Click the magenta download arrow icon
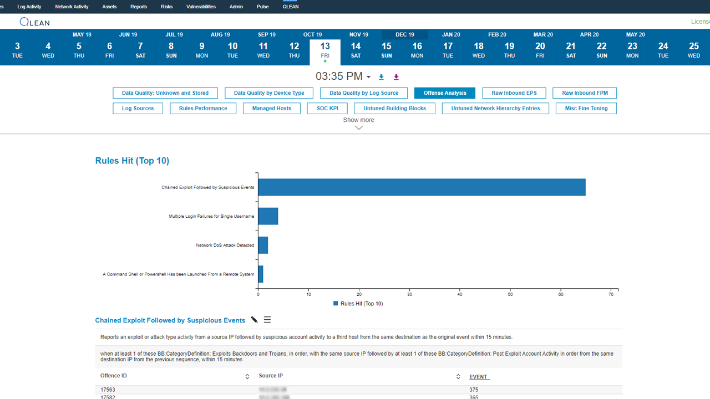Image resolution: width=710 pixels, height=399 pixels. 396,77
